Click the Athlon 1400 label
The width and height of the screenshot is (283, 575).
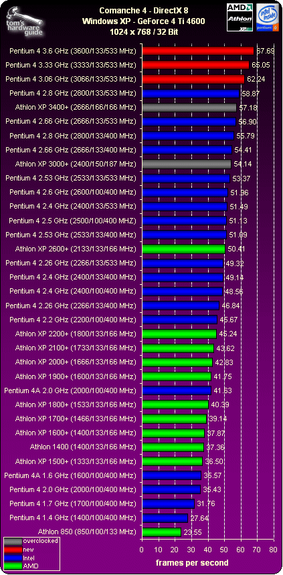point(84,447)
